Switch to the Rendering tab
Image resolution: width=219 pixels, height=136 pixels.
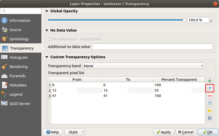pos(19,67)
